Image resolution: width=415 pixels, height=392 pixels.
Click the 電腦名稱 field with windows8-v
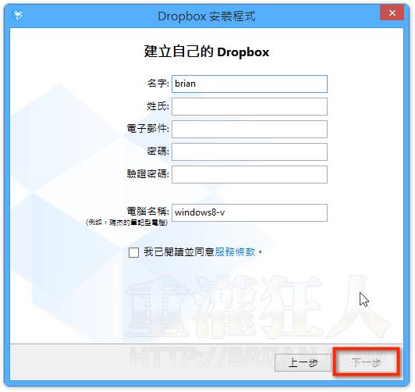click(250, 212)
